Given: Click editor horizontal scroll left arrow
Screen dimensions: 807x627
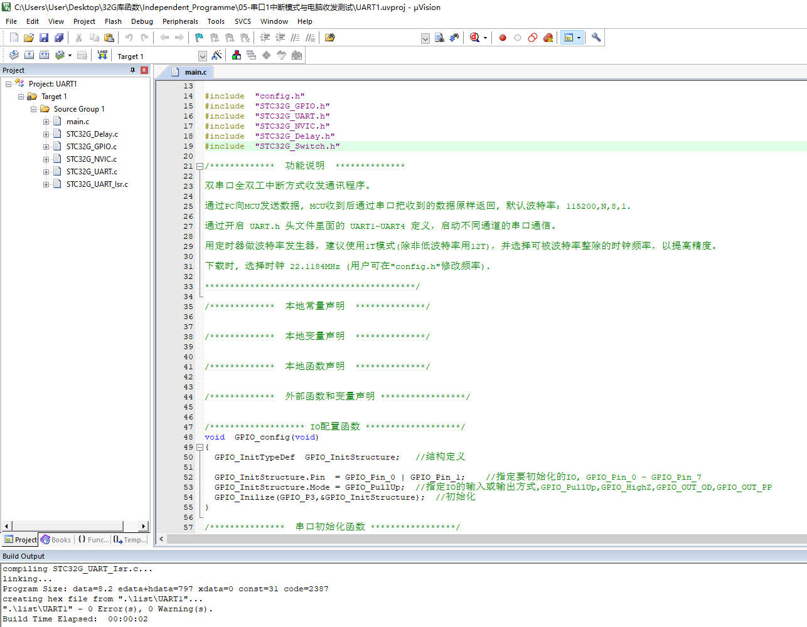Looking at the screenshot, I should click(x=161, y=539).
